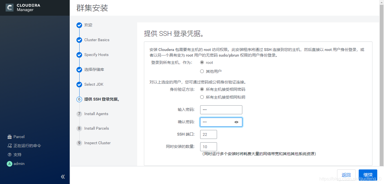Click the 继续 button

click(368, 175)
